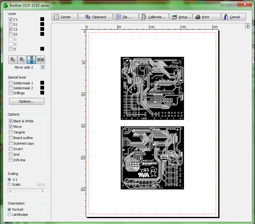Click the S1 layer color swatch
This screenshot has height=224, width=255.
42,24
